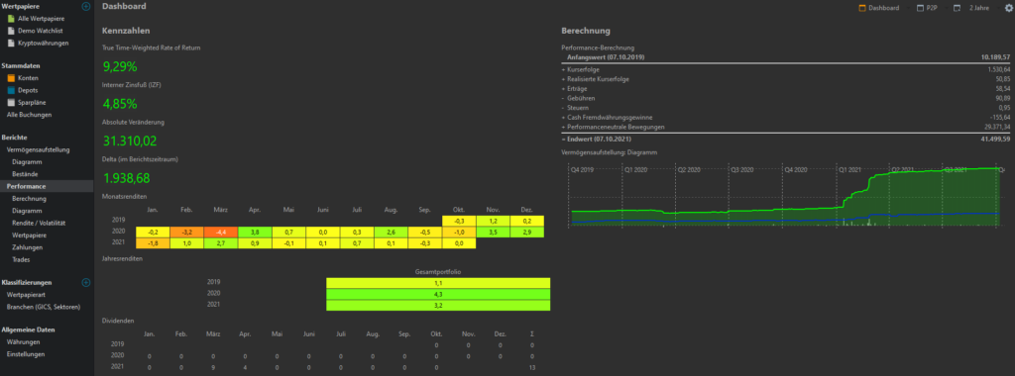Add new classification via Klassifizierungen plus icon
This screenshot has height=376, width=1015.
(86, 282)
